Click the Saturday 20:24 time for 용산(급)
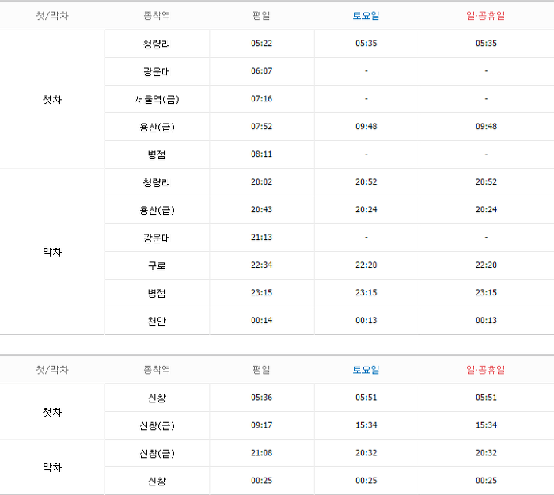 (366, 209)
